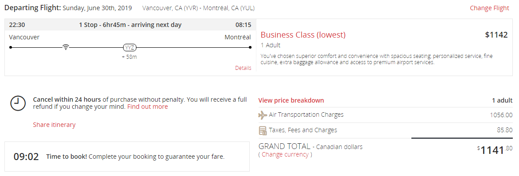Click the Wi-Fi icon on flight line
This screenshot has width=519, height=176.
pos(66,47)
